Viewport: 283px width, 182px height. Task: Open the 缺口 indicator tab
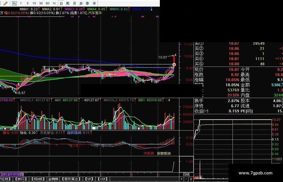(21, 179)
